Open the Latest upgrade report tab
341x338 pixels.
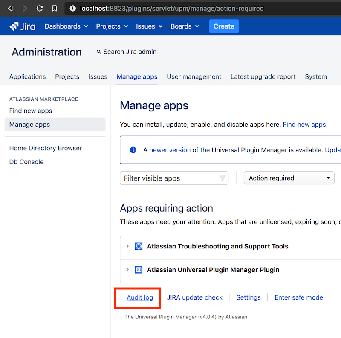click(x=263, y=77)
